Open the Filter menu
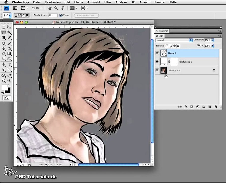 (x=107, y=2)
